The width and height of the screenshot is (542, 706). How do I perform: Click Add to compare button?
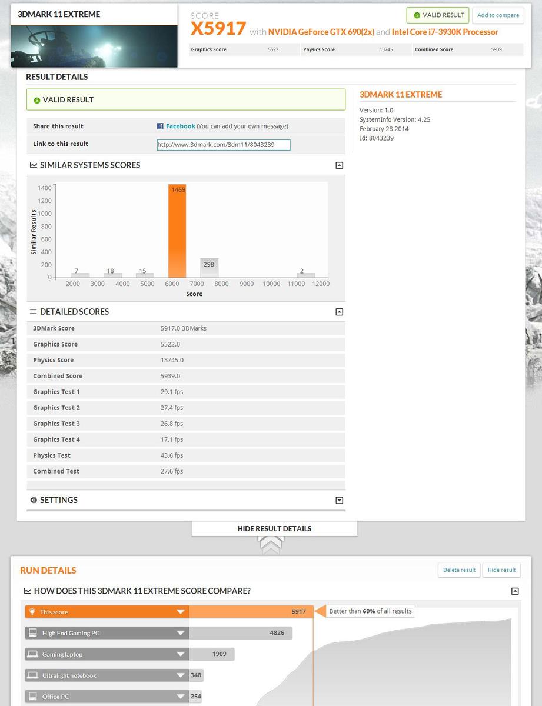[498, 15]
